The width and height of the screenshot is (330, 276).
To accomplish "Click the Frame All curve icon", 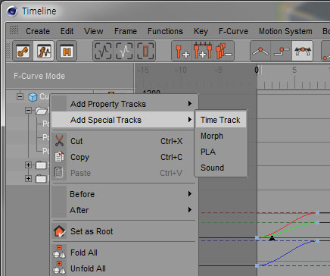I will [x=103, y=52].
